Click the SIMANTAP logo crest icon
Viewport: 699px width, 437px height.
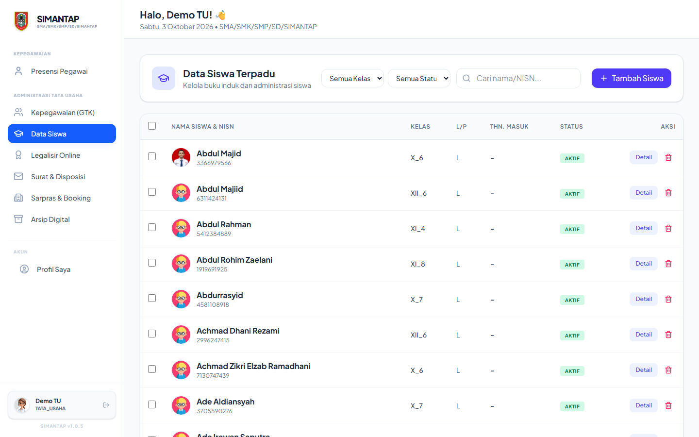21,21
